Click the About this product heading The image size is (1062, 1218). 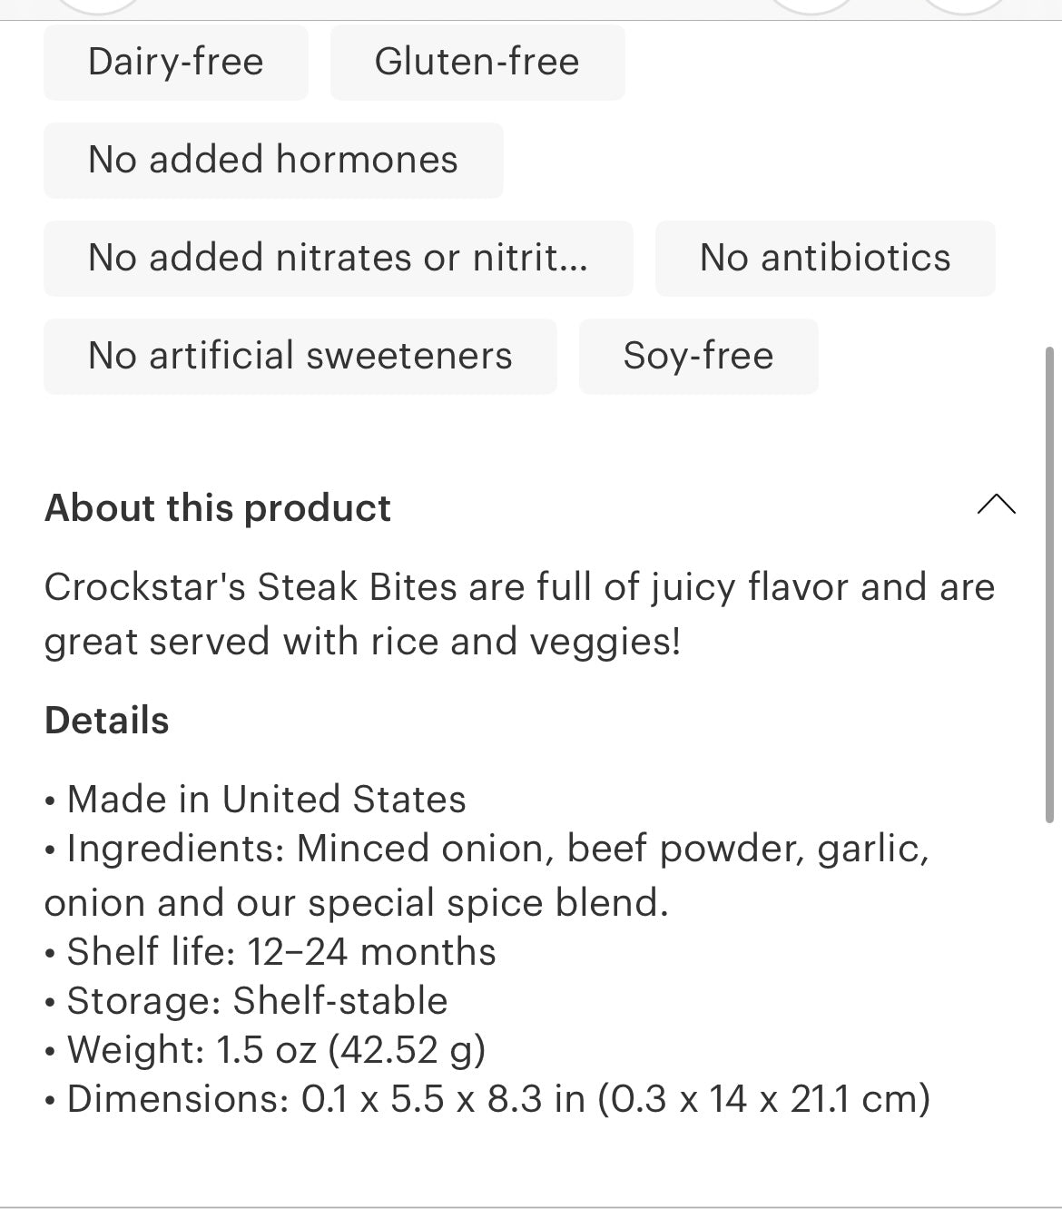pos(218,507)
